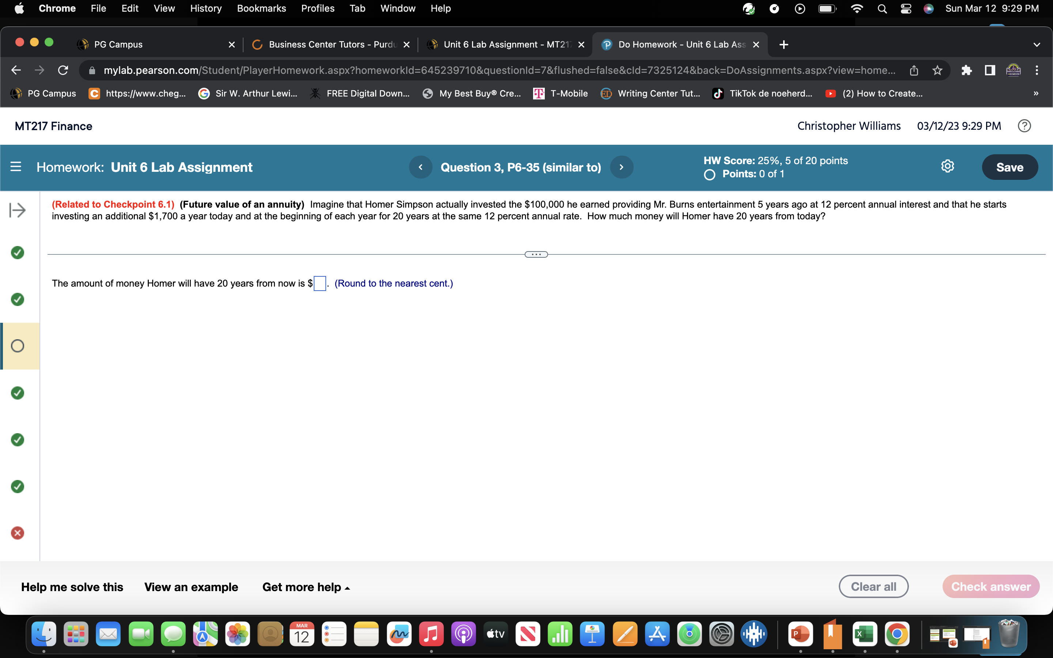Click the Clear all button
This screenshot has height=658, width=1053.
(873, 586)
